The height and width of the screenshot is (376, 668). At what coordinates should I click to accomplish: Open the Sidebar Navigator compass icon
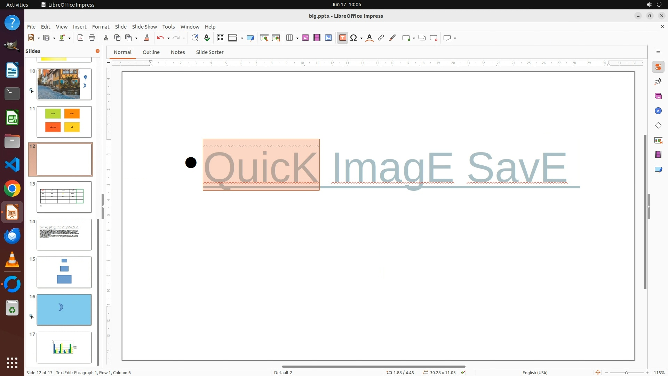tap(658, 111)
